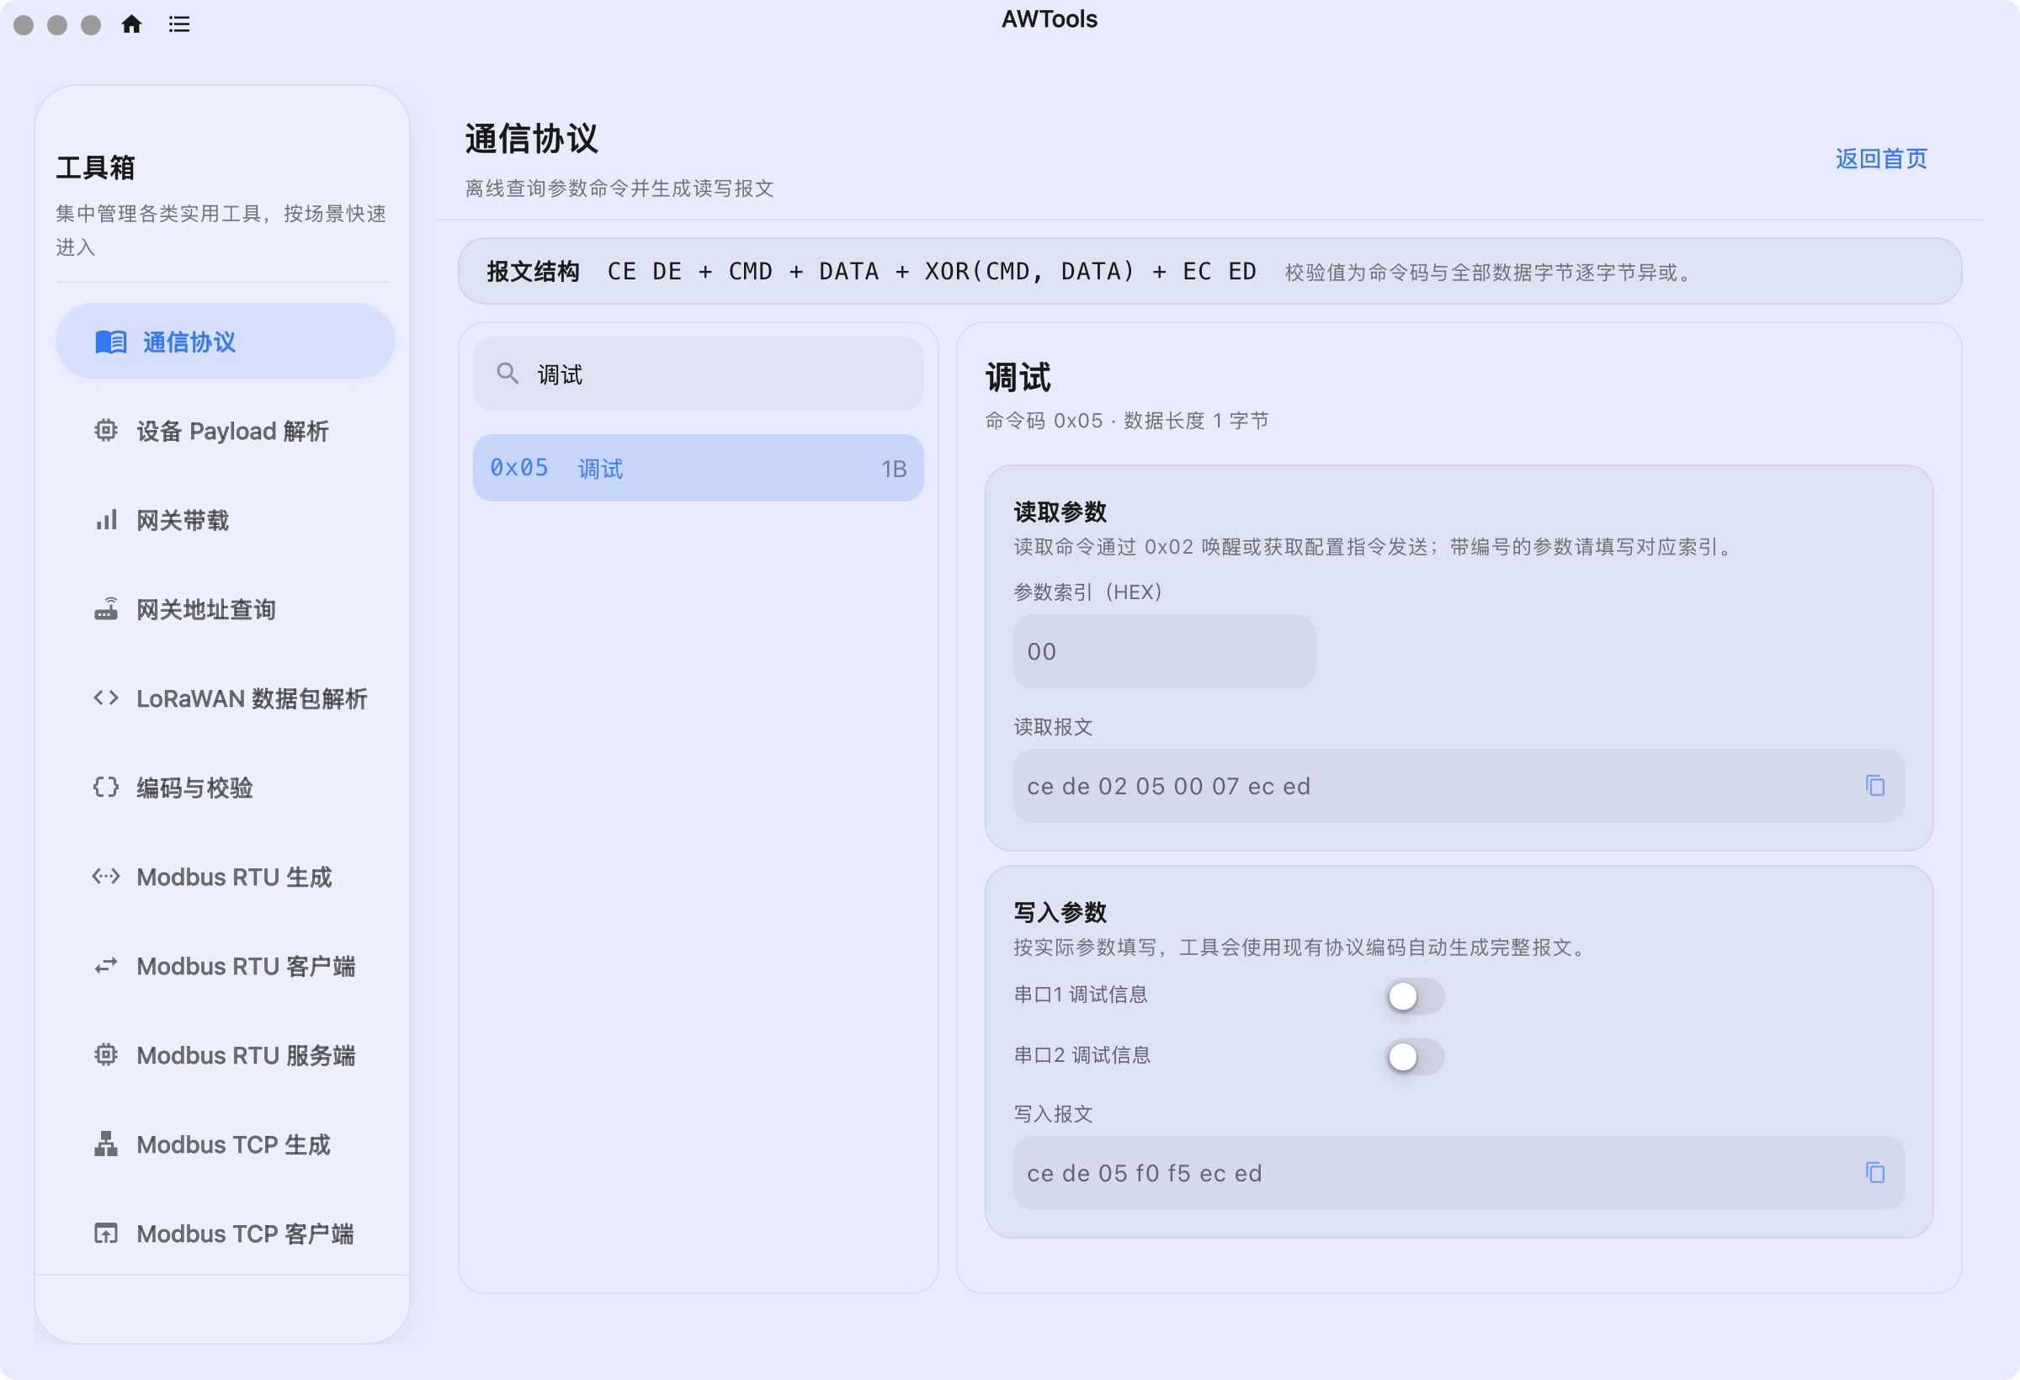
Task: Click the search magnifier icon
Action: click(x=508, y=374)
